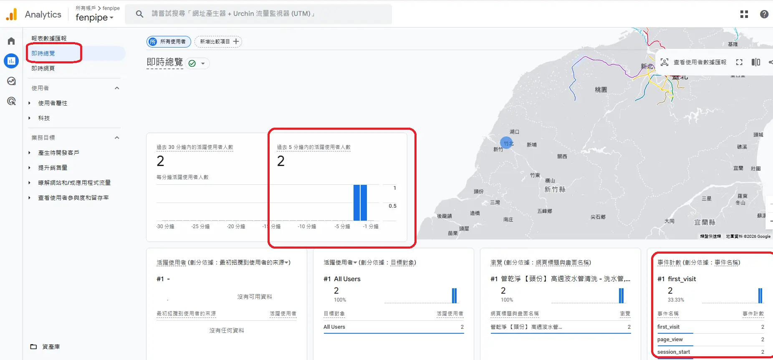Expand the 提升銷售量 item
This screenshot has width=773, height=360.
point(29,168)
